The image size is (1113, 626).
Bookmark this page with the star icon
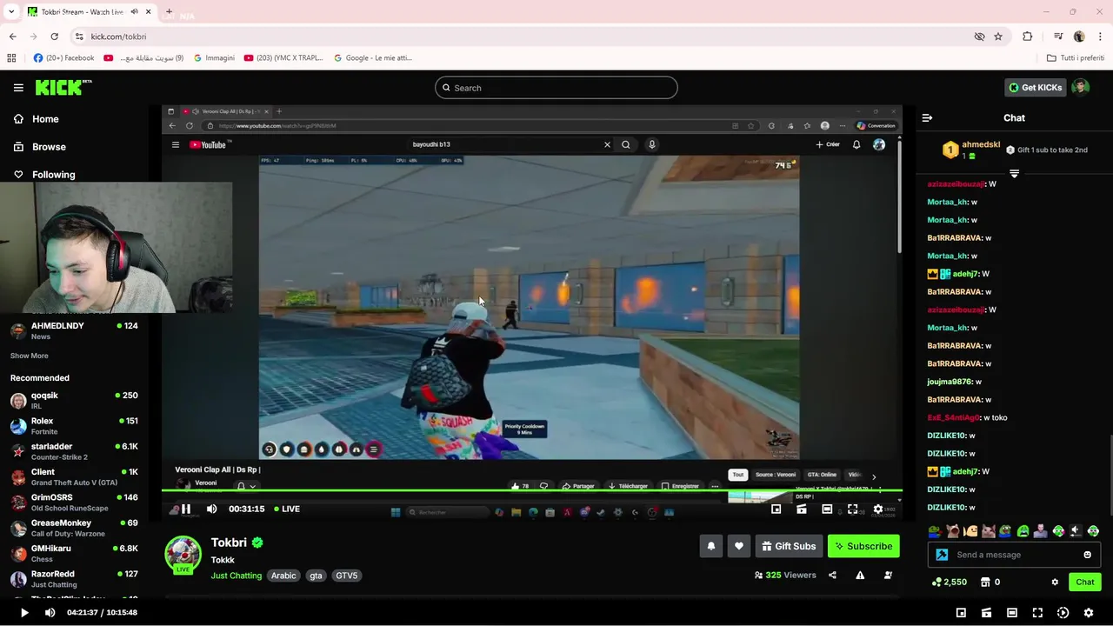998,37
